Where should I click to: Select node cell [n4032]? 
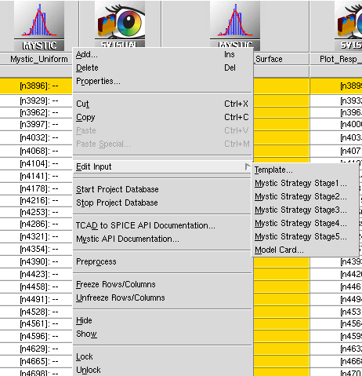pos(36,137)
